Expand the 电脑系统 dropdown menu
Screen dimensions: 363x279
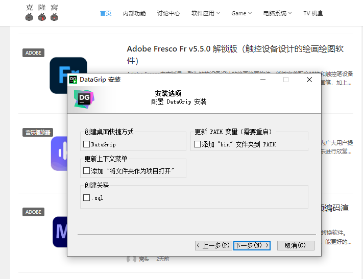pos(277,13)
